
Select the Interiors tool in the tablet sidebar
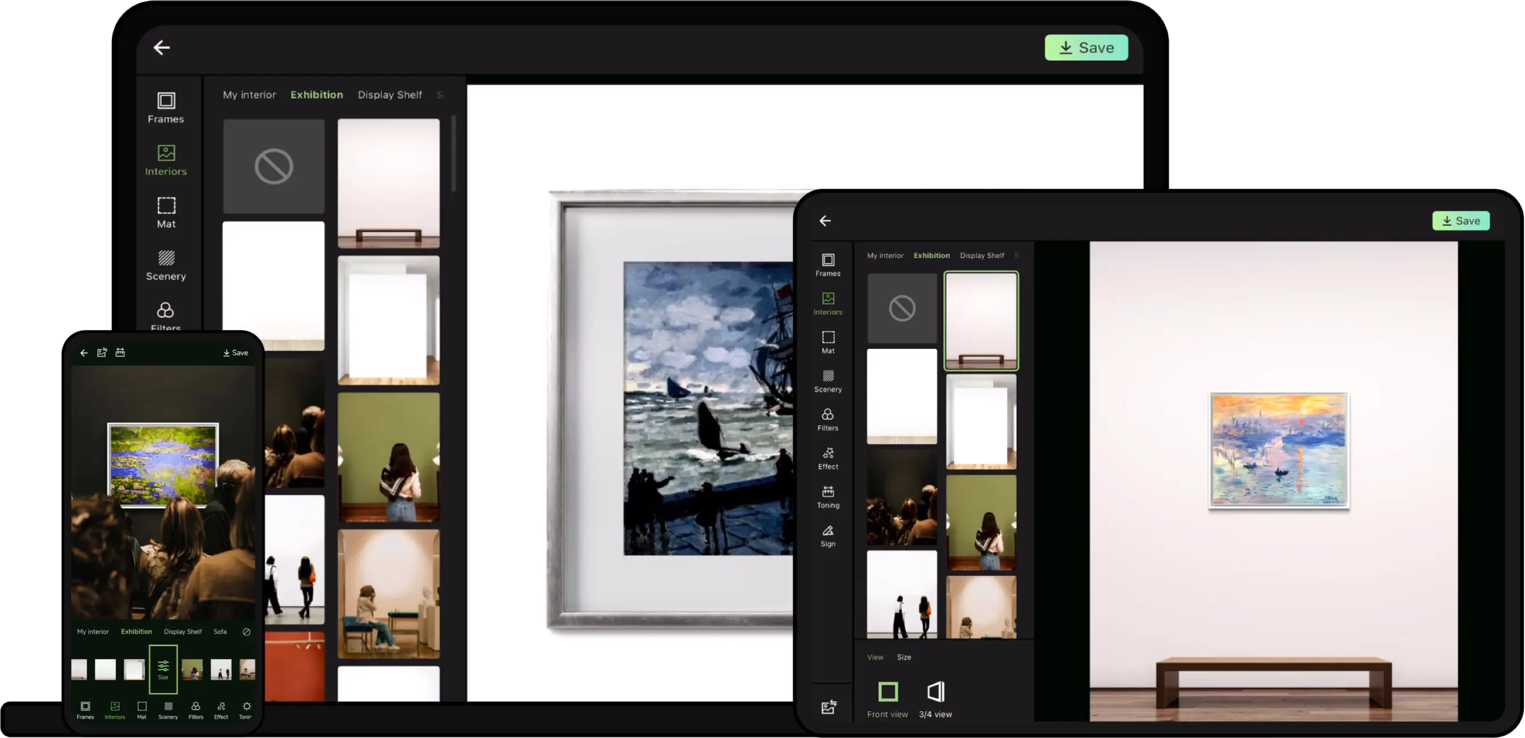click(828, 303)
